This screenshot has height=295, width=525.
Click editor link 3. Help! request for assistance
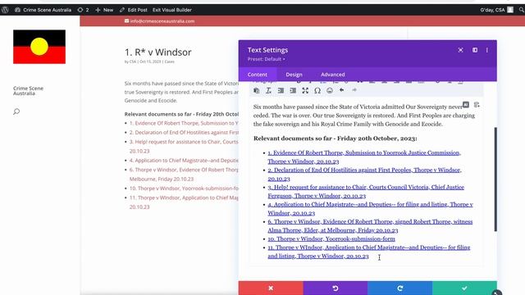coord(366,191)
